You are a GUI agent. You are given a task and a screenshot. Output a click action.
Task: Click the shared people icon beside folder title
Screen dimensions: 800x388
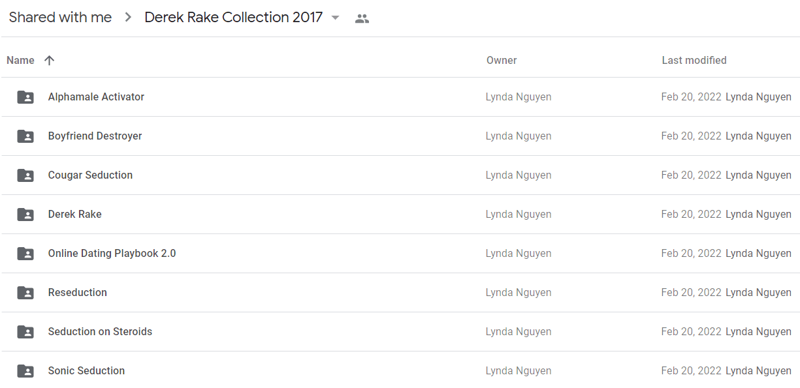362,18
